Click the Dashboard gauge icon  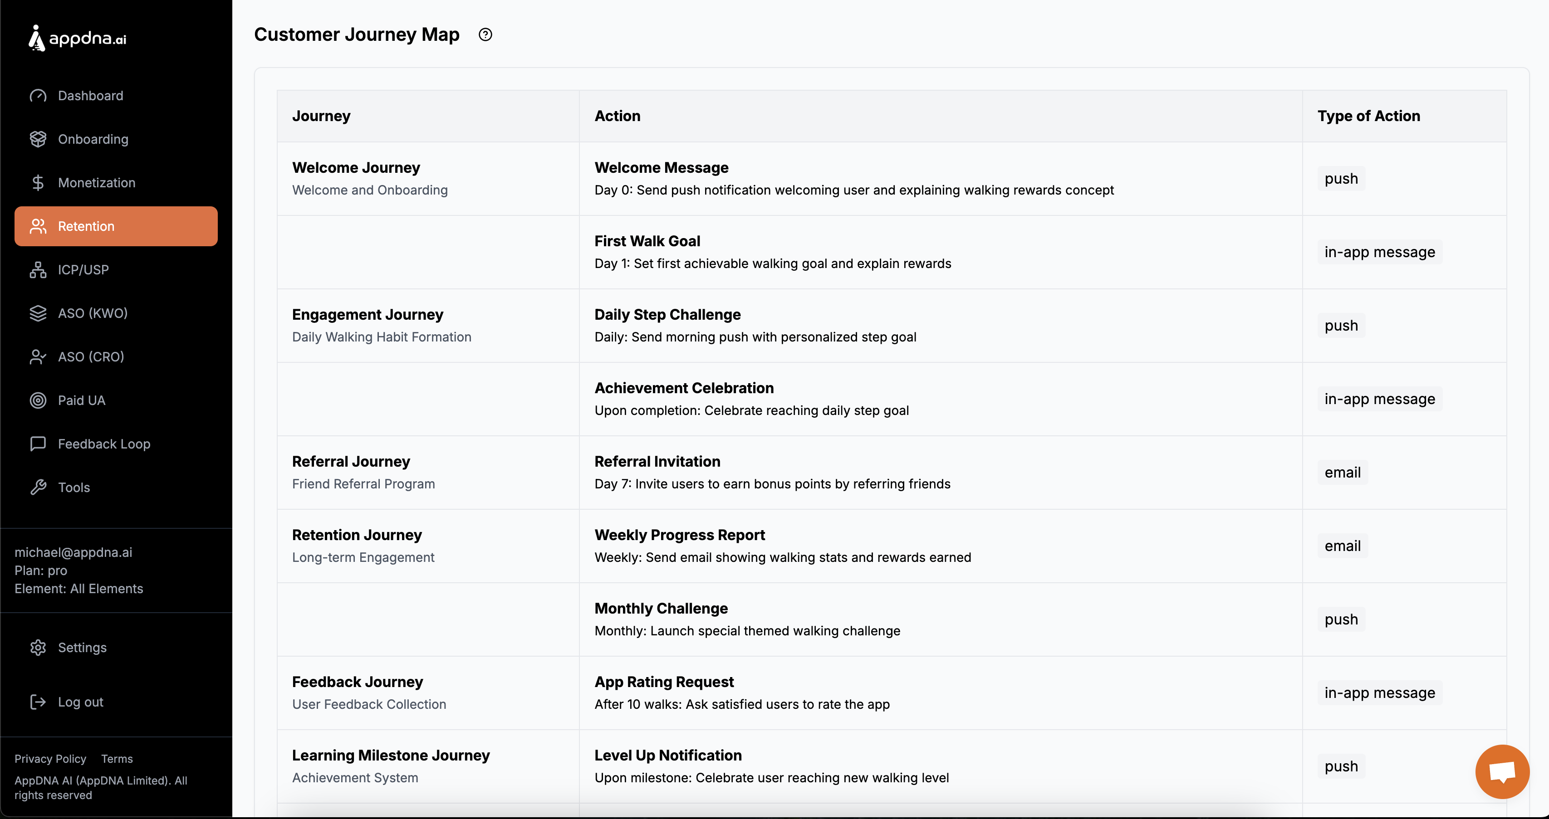(x=38, y=96)
